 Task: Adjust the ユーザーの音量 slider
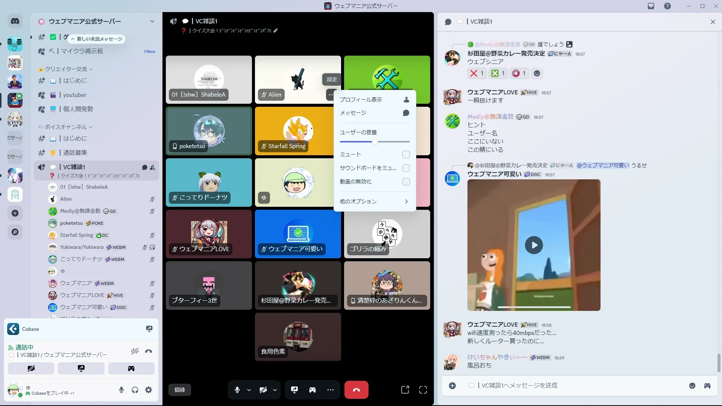375,142
